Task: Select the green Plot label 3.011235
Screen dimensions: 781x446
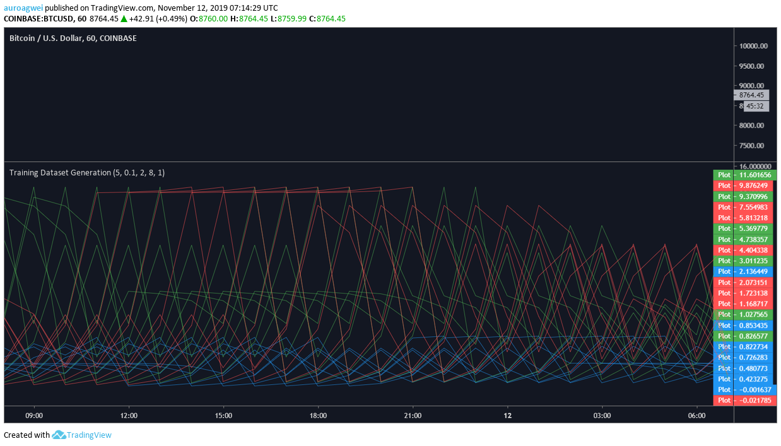Action: pyautogui.click(x=743, y=261)
